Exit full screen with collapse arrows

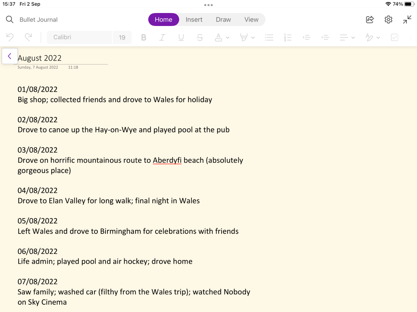click(407, 19)
